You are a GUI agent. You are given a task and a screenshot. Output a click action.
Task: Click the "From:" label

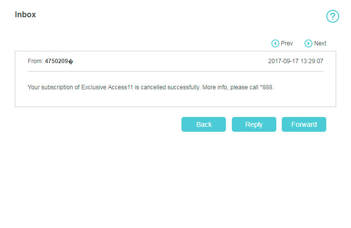35,61
